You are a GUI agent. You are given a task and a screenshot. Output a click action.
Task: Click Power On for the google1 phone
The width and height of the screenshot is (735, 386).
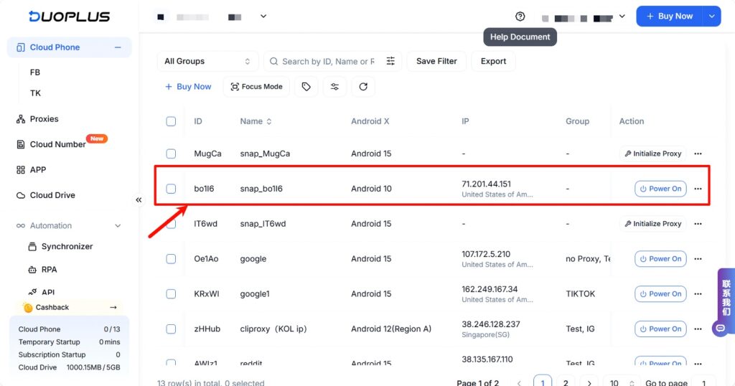(x=660, y=294)
